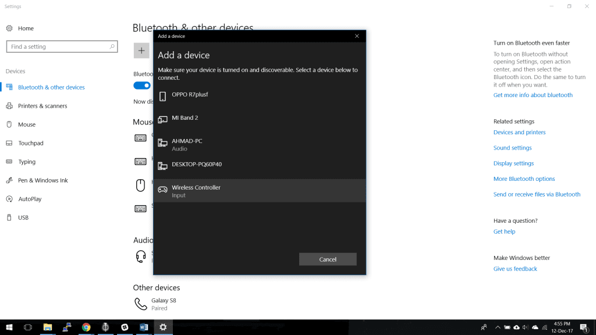Open the Mouse settings page
This screenshot has height=335, width=596.
27,124
